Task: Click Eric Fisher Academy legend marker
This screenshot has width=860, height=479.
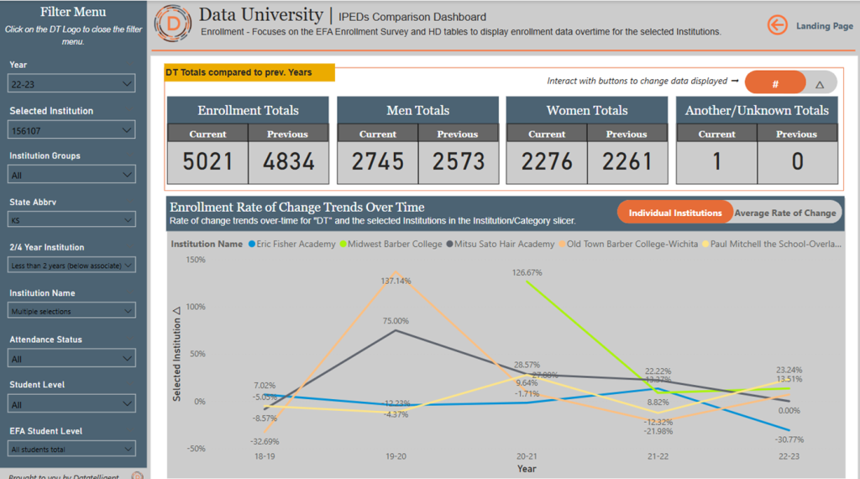Action: [252, 245]
